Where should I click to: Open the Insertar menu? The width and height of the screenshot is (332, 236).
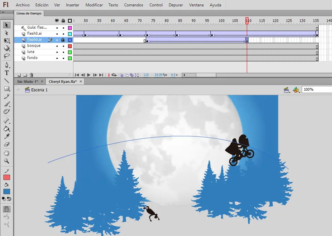pyautogui.click(x=72, y=5)
